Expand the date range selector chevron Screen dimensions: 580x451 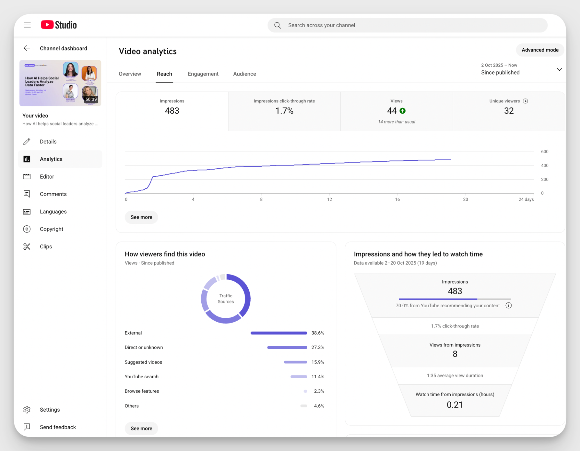point(559,69)
